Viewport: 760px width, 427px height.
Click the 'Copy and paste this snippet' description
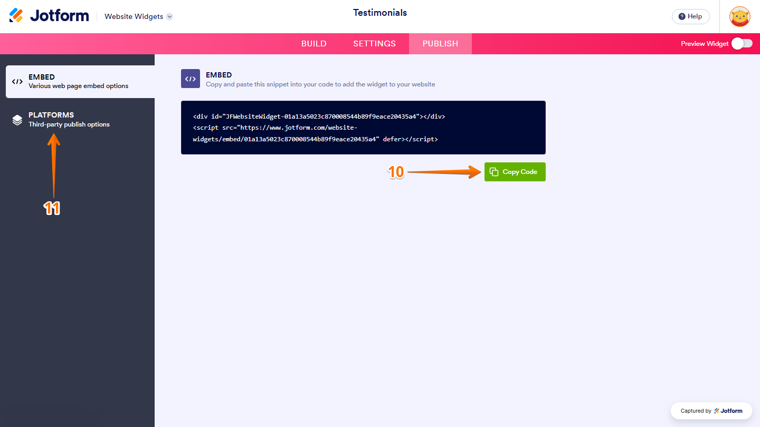320,84
